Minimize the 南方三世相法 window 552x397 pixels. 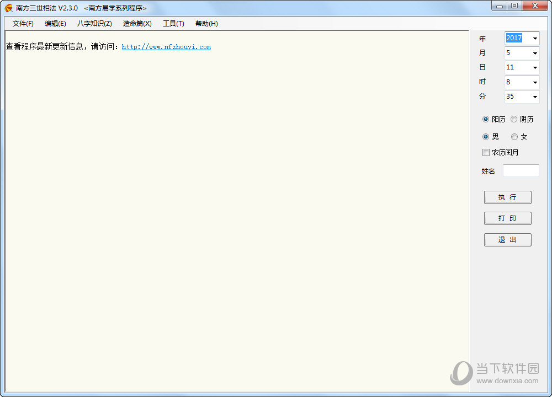(499, 6)
